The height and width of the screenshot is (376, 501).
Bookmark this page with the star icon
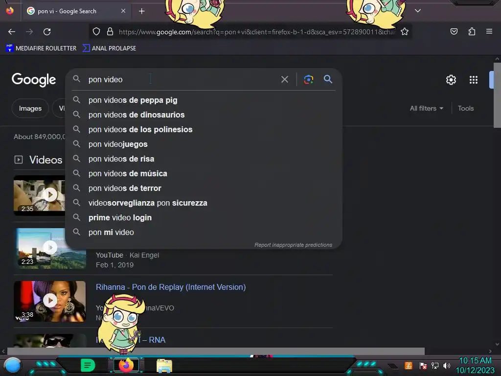coord(405,31)
